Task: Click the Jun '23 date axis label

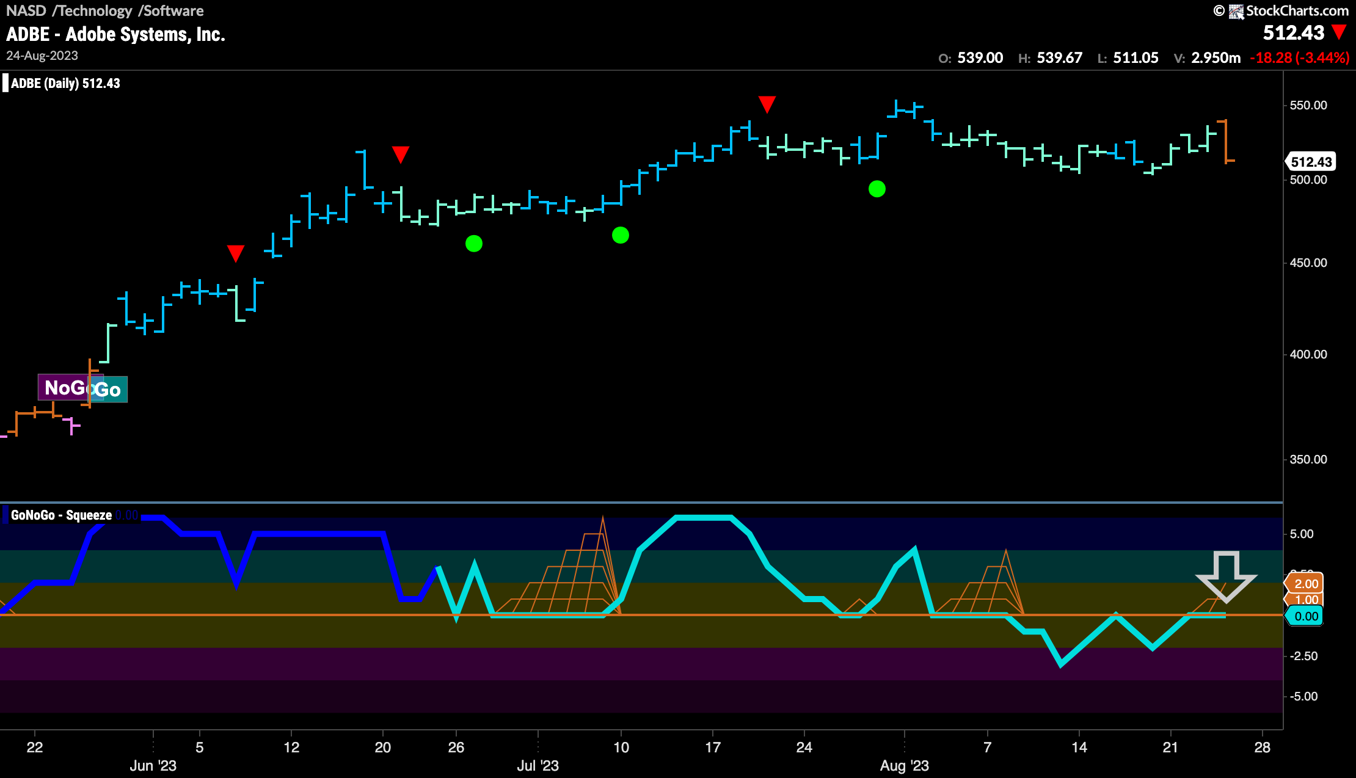Action: [x=153, y=766]
